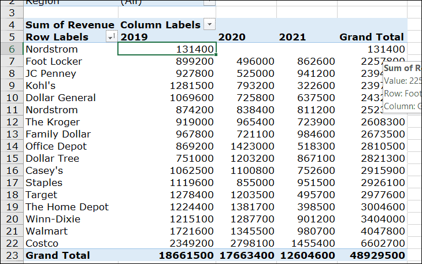Click Kohl's 2021 value 322600
Screen dimensions: 422x264
tap(316, 85)
